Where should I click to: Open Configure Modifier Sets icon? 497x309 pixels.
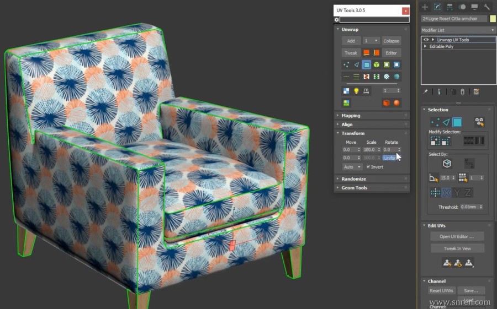point(476,92)
